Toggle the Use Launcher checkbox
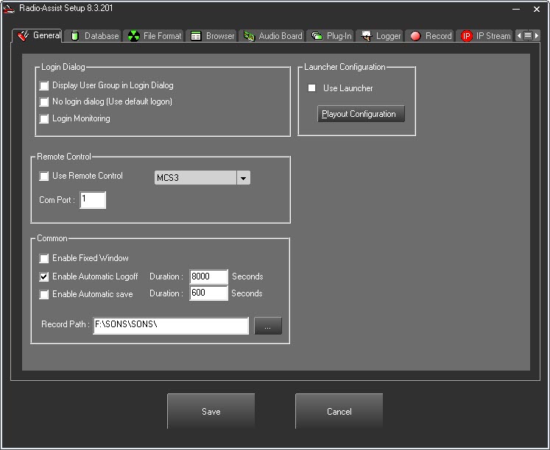550x450 pixels. tap(311, 88)
